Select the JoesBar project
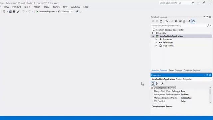Screen dimensions: 213x120 click(x=163, y=33)
